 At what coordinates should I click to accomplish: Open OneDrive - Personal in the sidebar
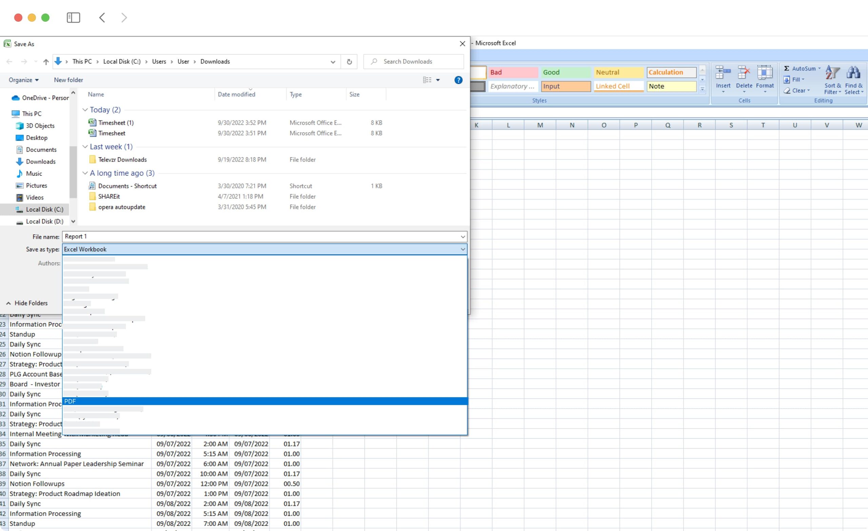(x=40, y=98)
